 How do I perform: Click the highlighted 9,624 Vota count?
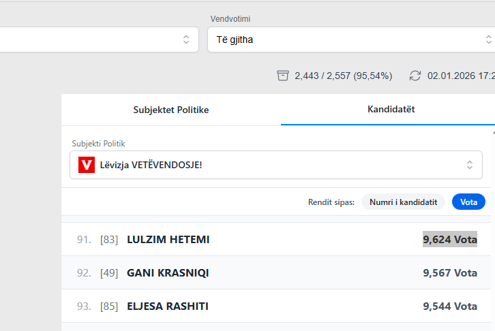pyautogui.click(x=450, y=240)
